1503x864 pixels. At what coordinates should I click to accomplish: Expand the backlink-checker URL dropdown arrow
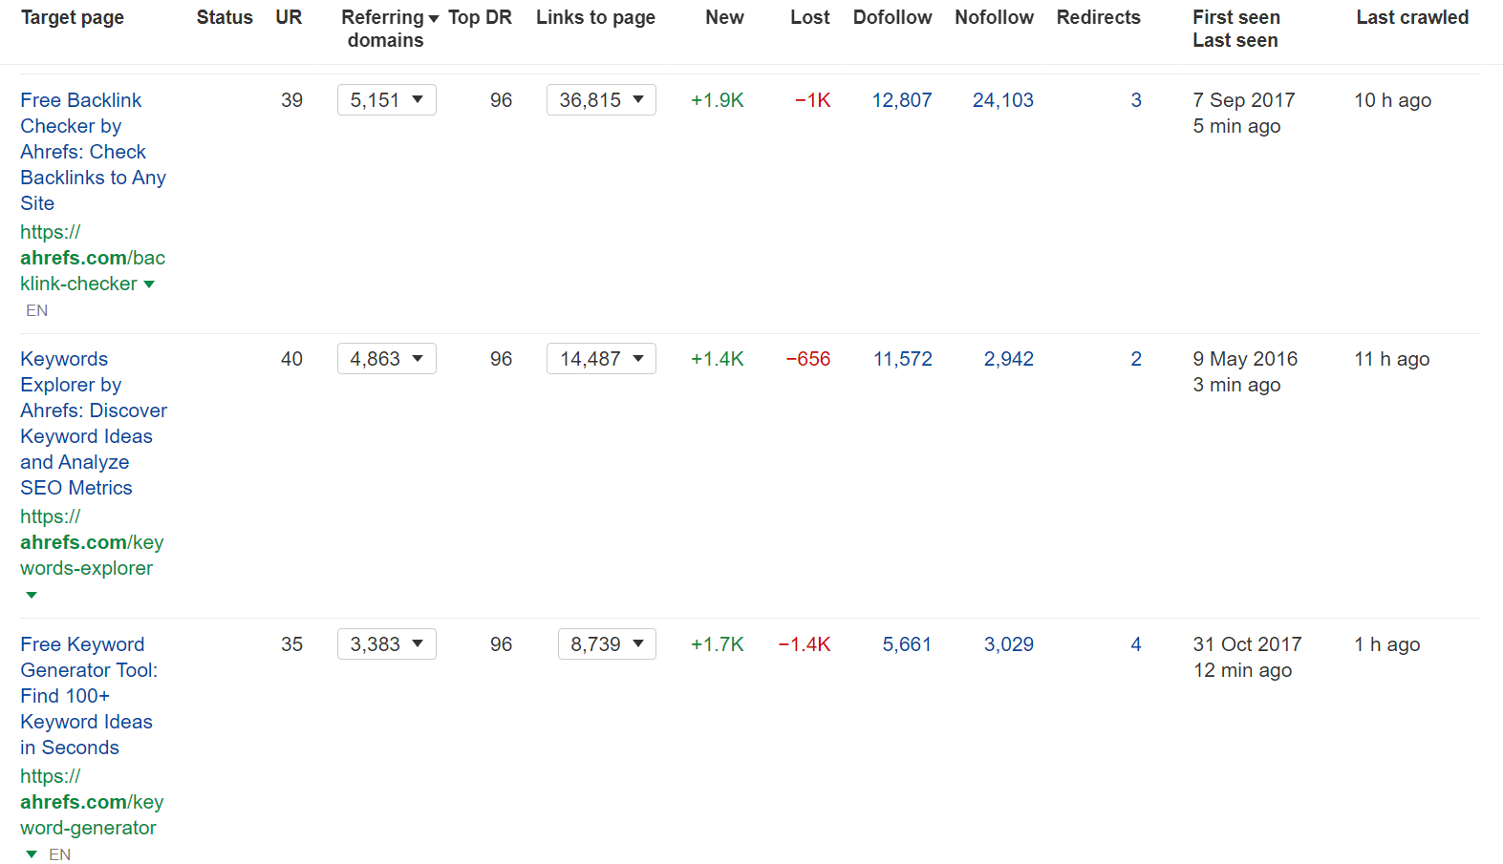(x=149, y=284)
